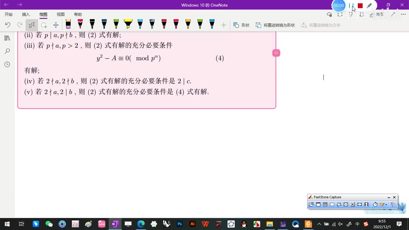Open Illustrator from the taskbar
The width and height of the screenshot is (409, 230).
point(192,224)
